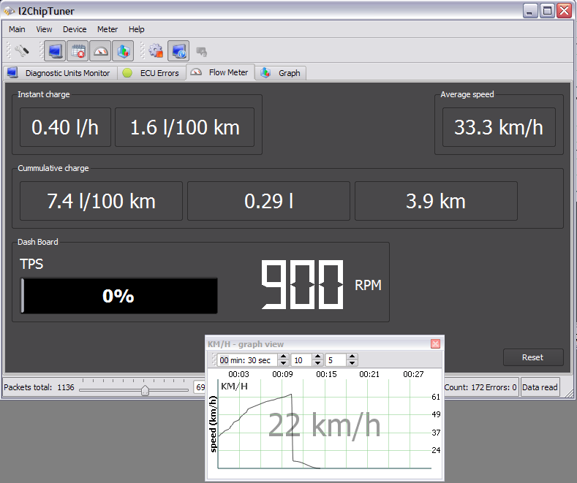577x483 pixels.
Task: Decrease the spinner showing value 5
Action: click(352, 363)
